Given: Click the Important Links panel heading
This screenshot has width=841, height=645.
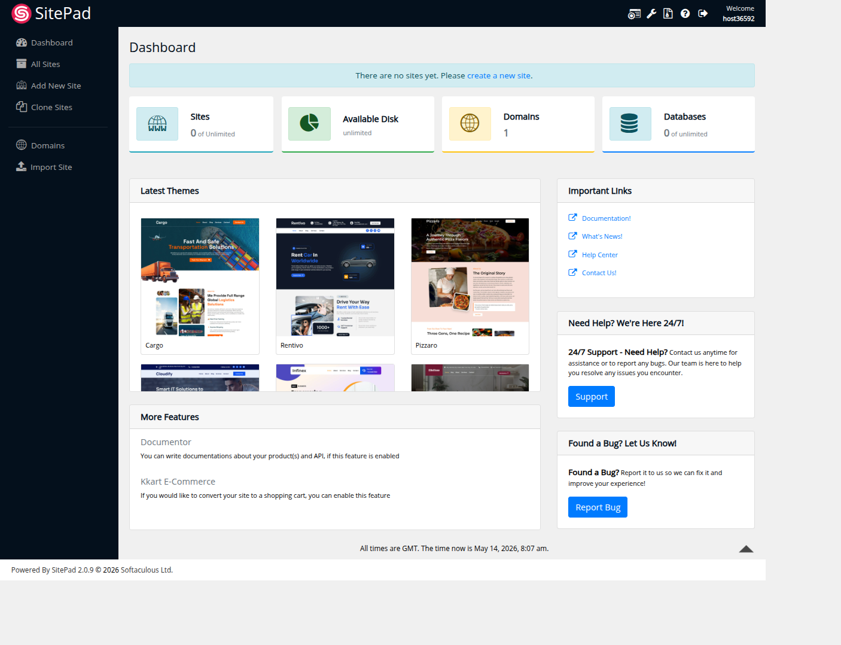Looking at the screenshot, I should [600, 191].
